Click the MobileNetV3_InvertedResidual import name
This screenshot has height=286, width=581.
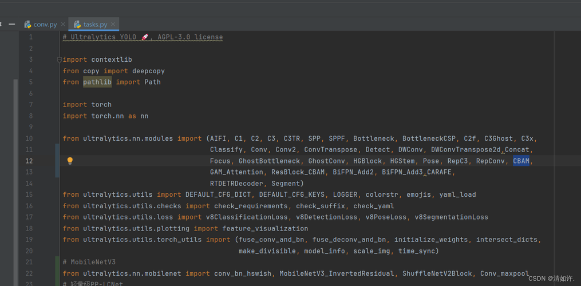pyautogui.click(x=337, y=273)
